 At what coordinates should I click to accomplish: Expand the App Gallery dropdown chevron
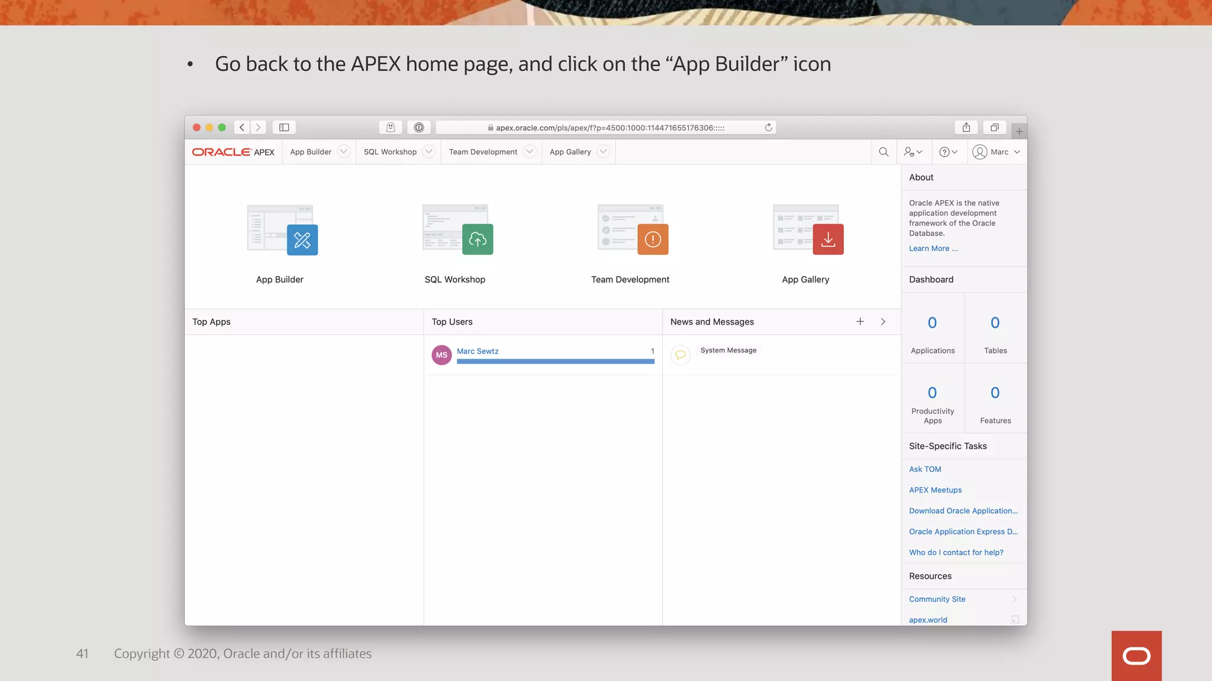pos(603,151)
